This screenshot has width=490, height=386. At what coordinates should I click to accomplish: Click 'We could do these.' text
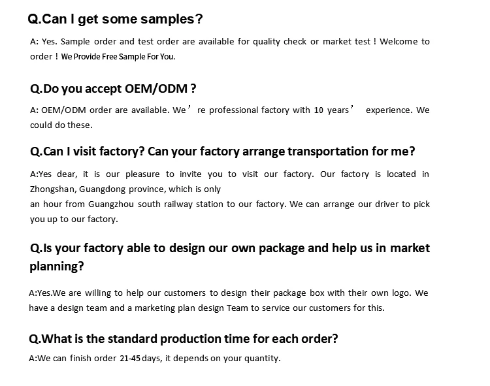61,125
